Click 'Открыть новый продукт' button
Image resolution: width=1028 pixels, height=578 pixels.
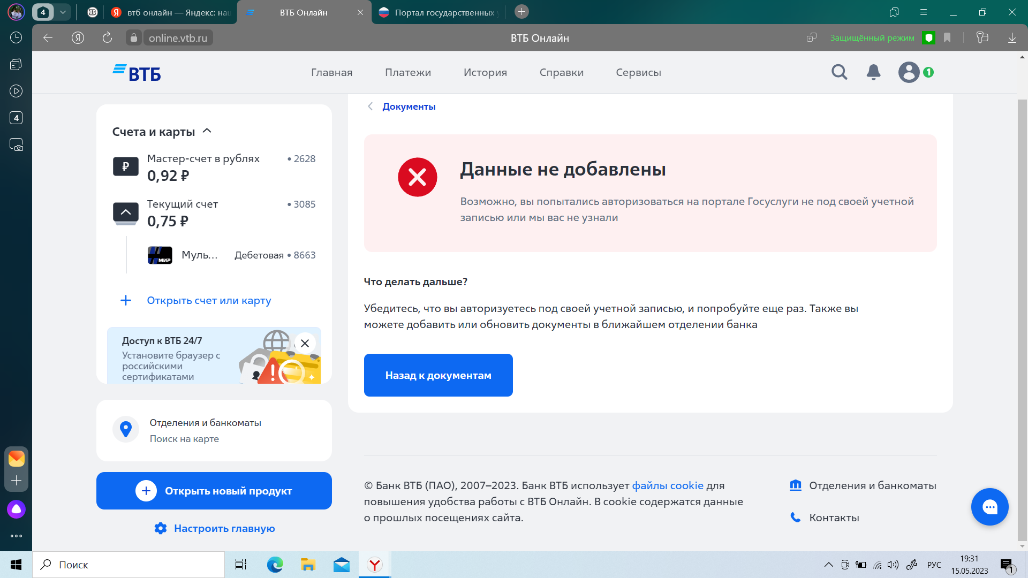point(214,491)
